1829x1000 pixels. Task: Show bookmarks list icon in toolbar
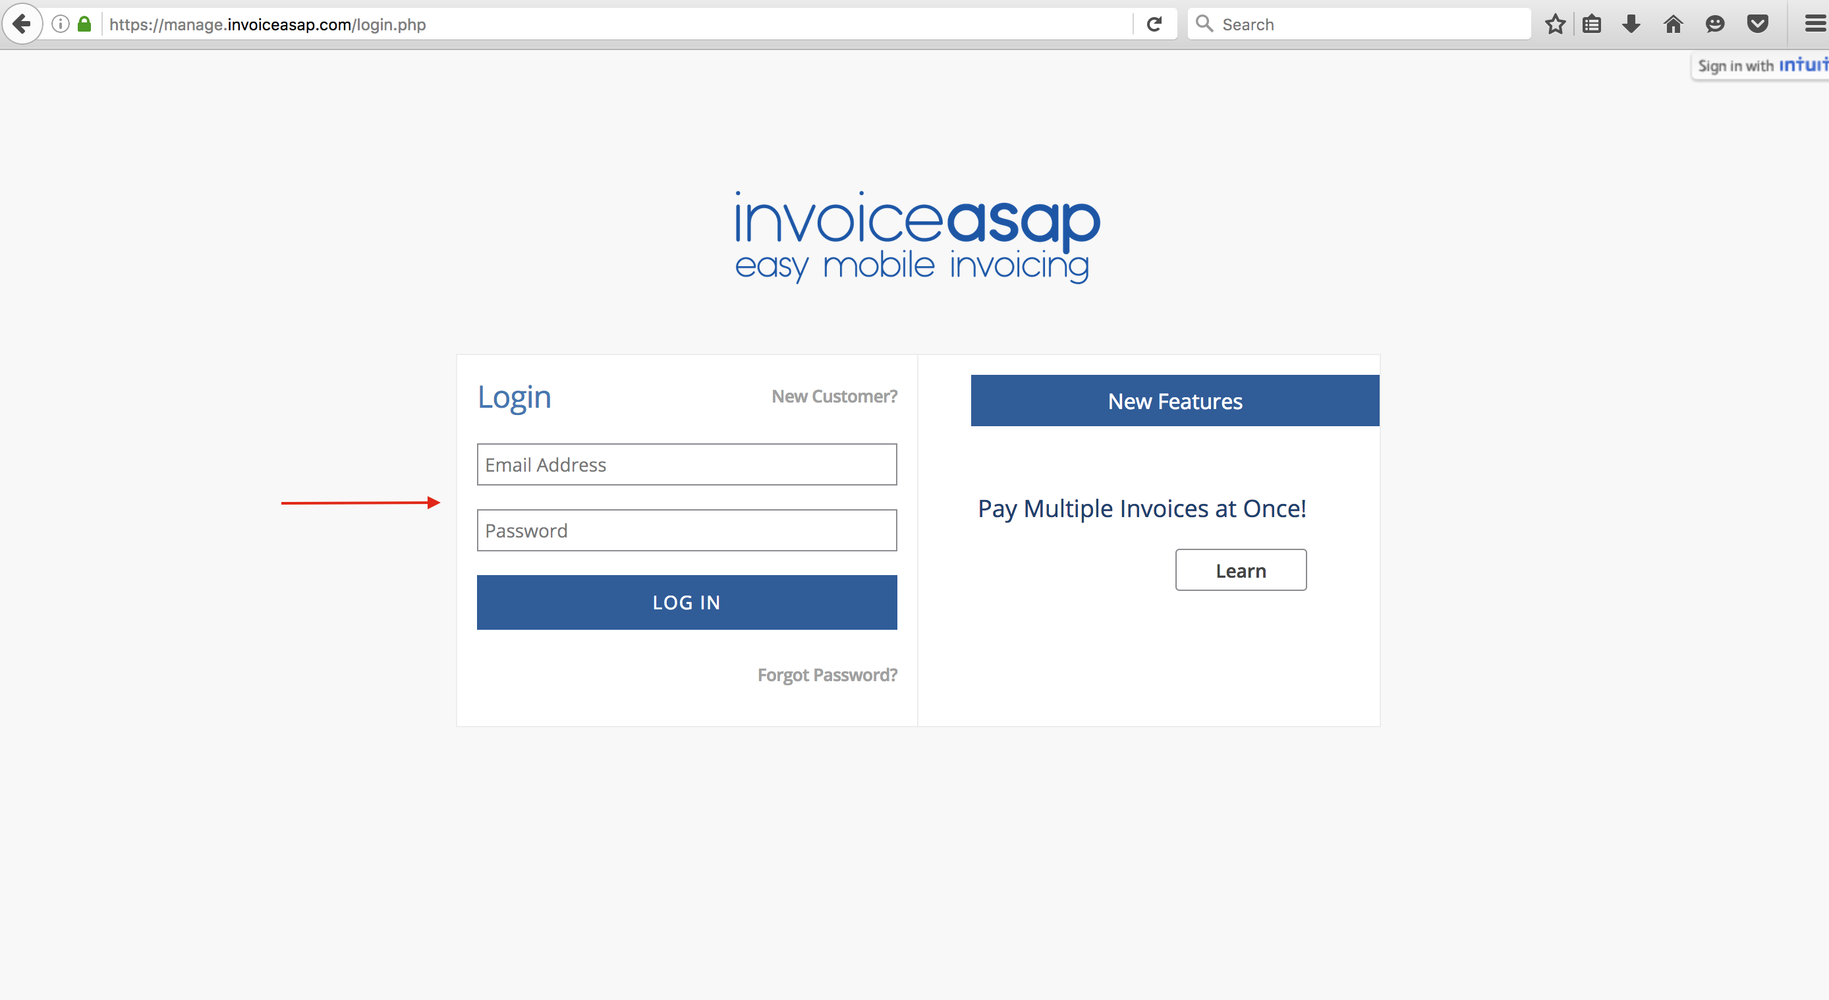pos(1592,24)
